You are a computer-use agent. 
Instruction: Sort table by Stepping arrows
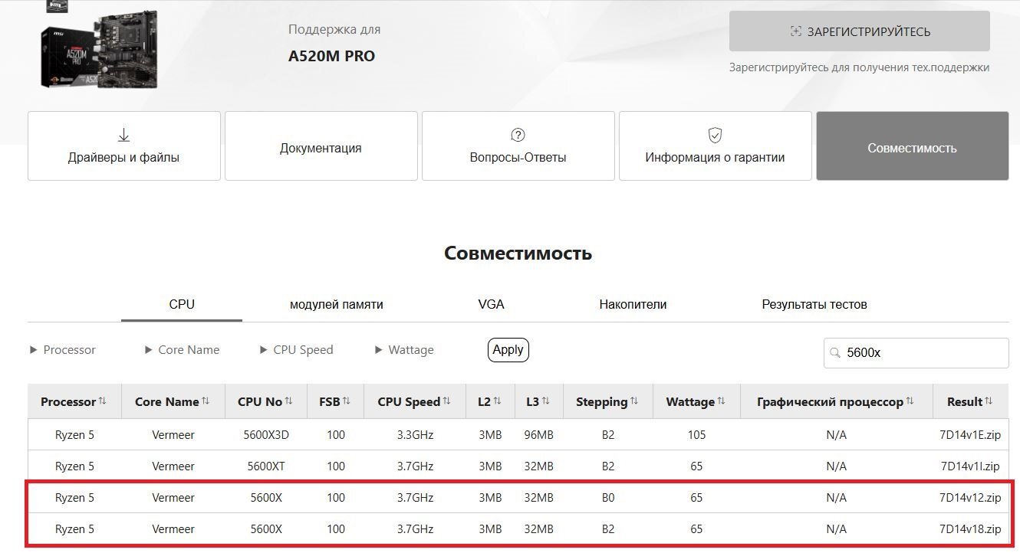coord(634,401)
